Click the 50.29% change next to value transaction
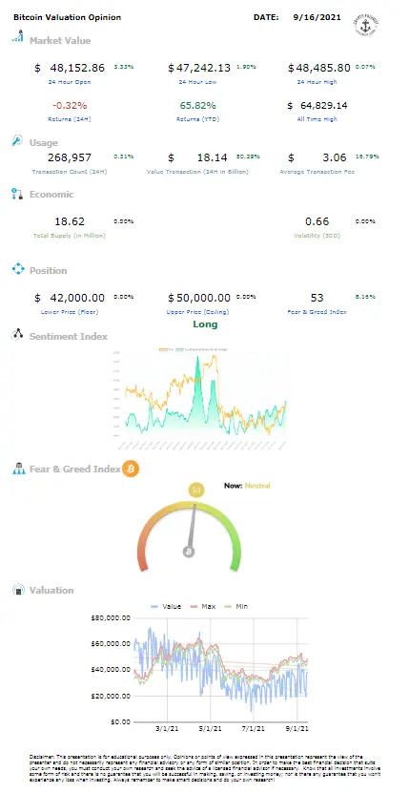The height and width of the screenshot is (793, 409). coord(250,157)
